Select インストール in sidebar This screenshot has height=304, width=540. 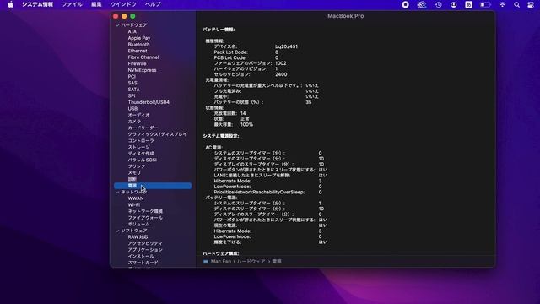pos(141,257)
